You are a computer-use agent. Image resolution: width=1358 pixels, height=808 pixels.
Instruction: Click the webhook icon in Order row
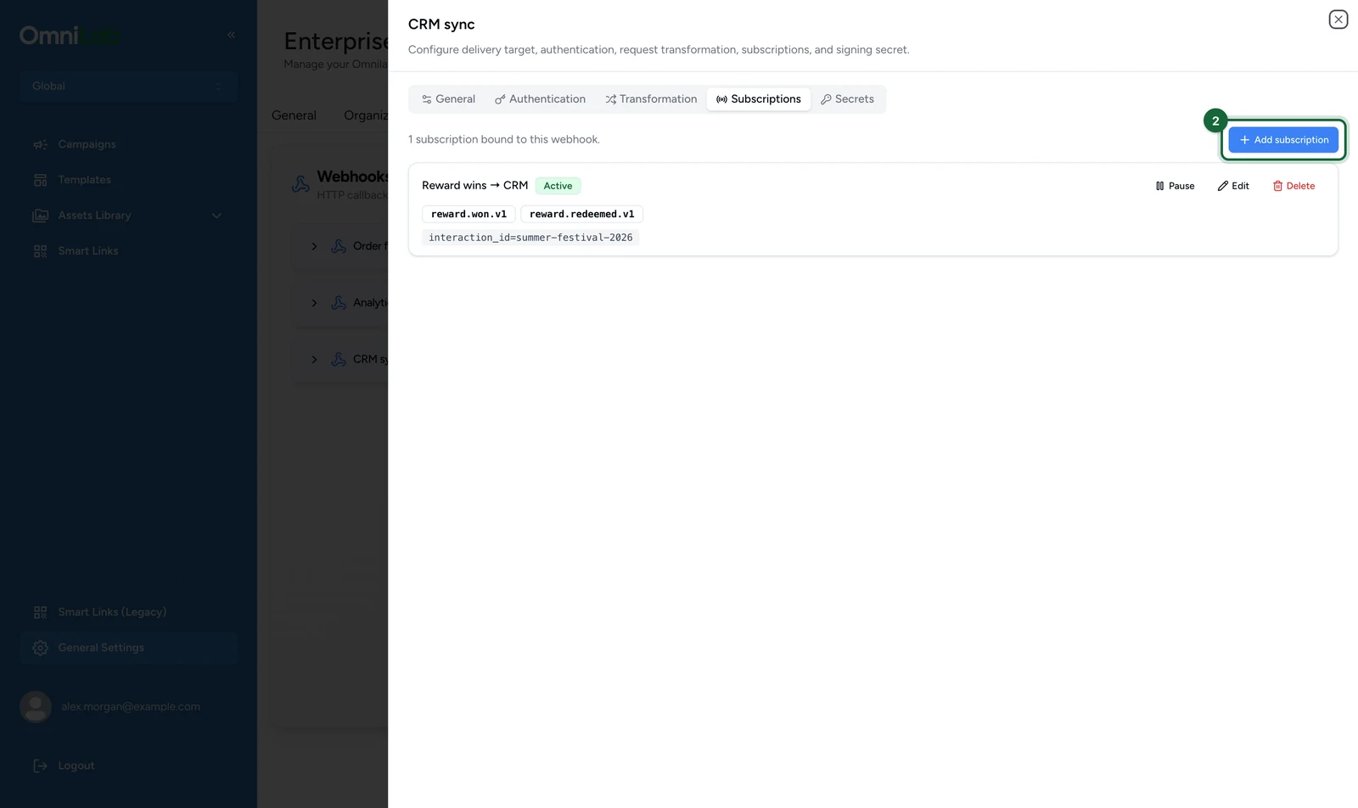[x=339, y=246]
